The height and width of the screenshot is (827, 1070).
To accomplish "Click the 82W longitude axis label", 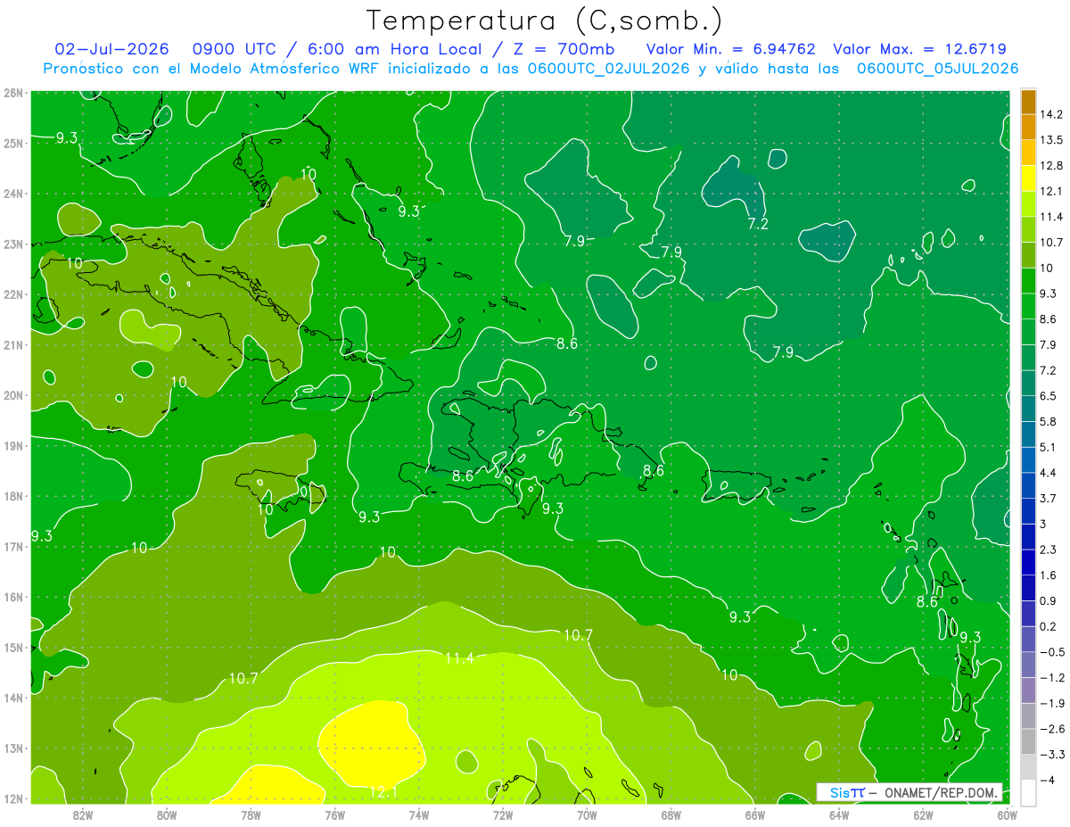I will (83, 815).
